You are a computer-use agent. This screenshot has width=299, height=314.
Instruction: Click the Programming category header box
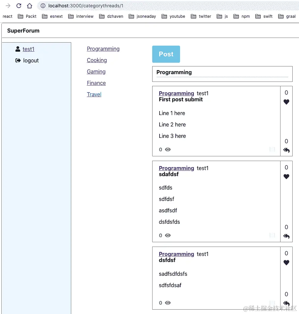pyautogui.click(x=222, y=74)
